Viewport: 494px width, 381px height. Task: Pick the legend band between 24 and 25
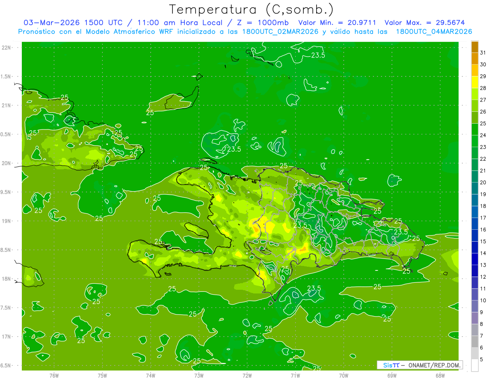[475, 129]
